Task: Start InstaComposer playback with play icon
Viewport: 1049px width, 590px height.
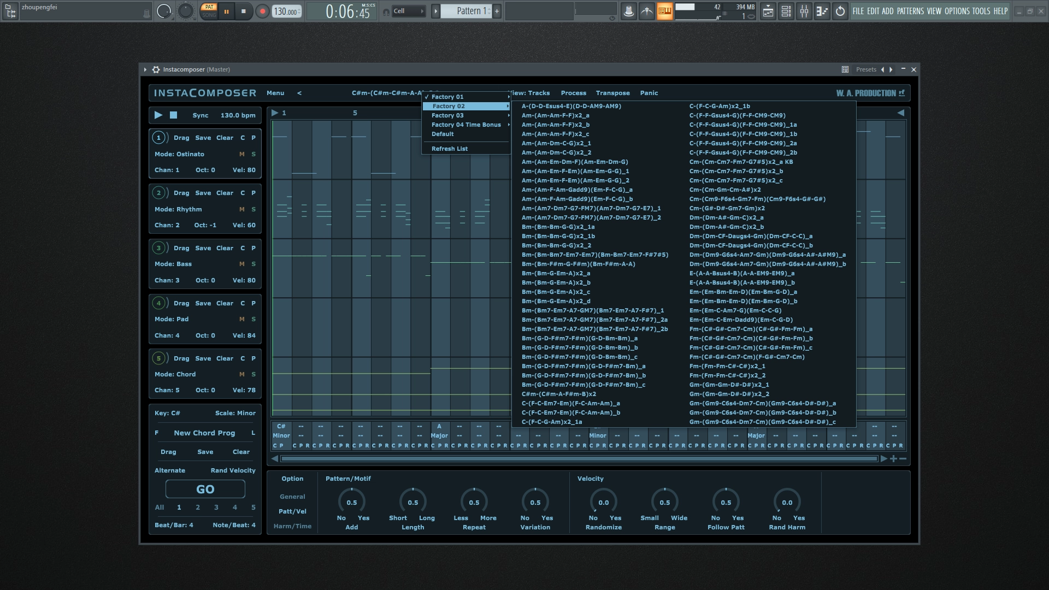Action: tap(158, 115)
